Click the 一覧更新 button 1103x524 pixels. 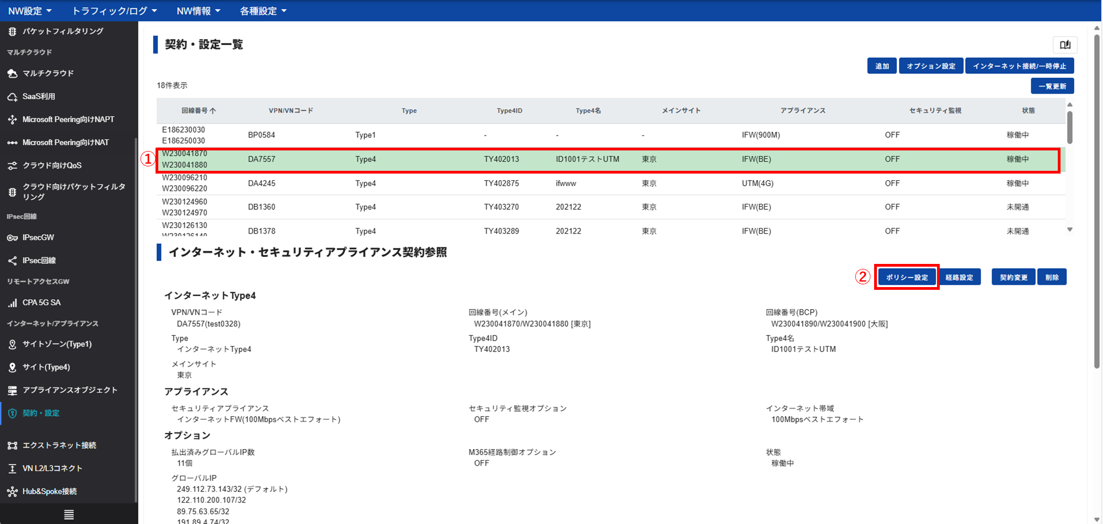pos(1052,86)
